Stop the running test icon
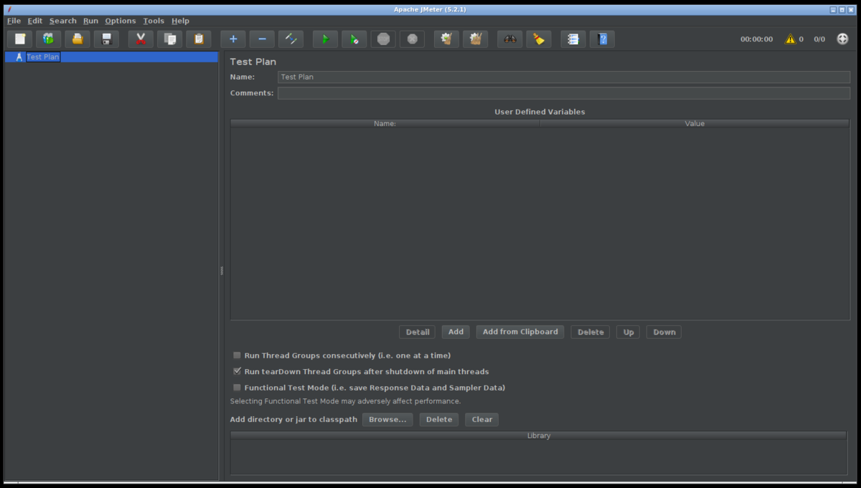Screen dimensions: 861x488 [x=383, y=39]
